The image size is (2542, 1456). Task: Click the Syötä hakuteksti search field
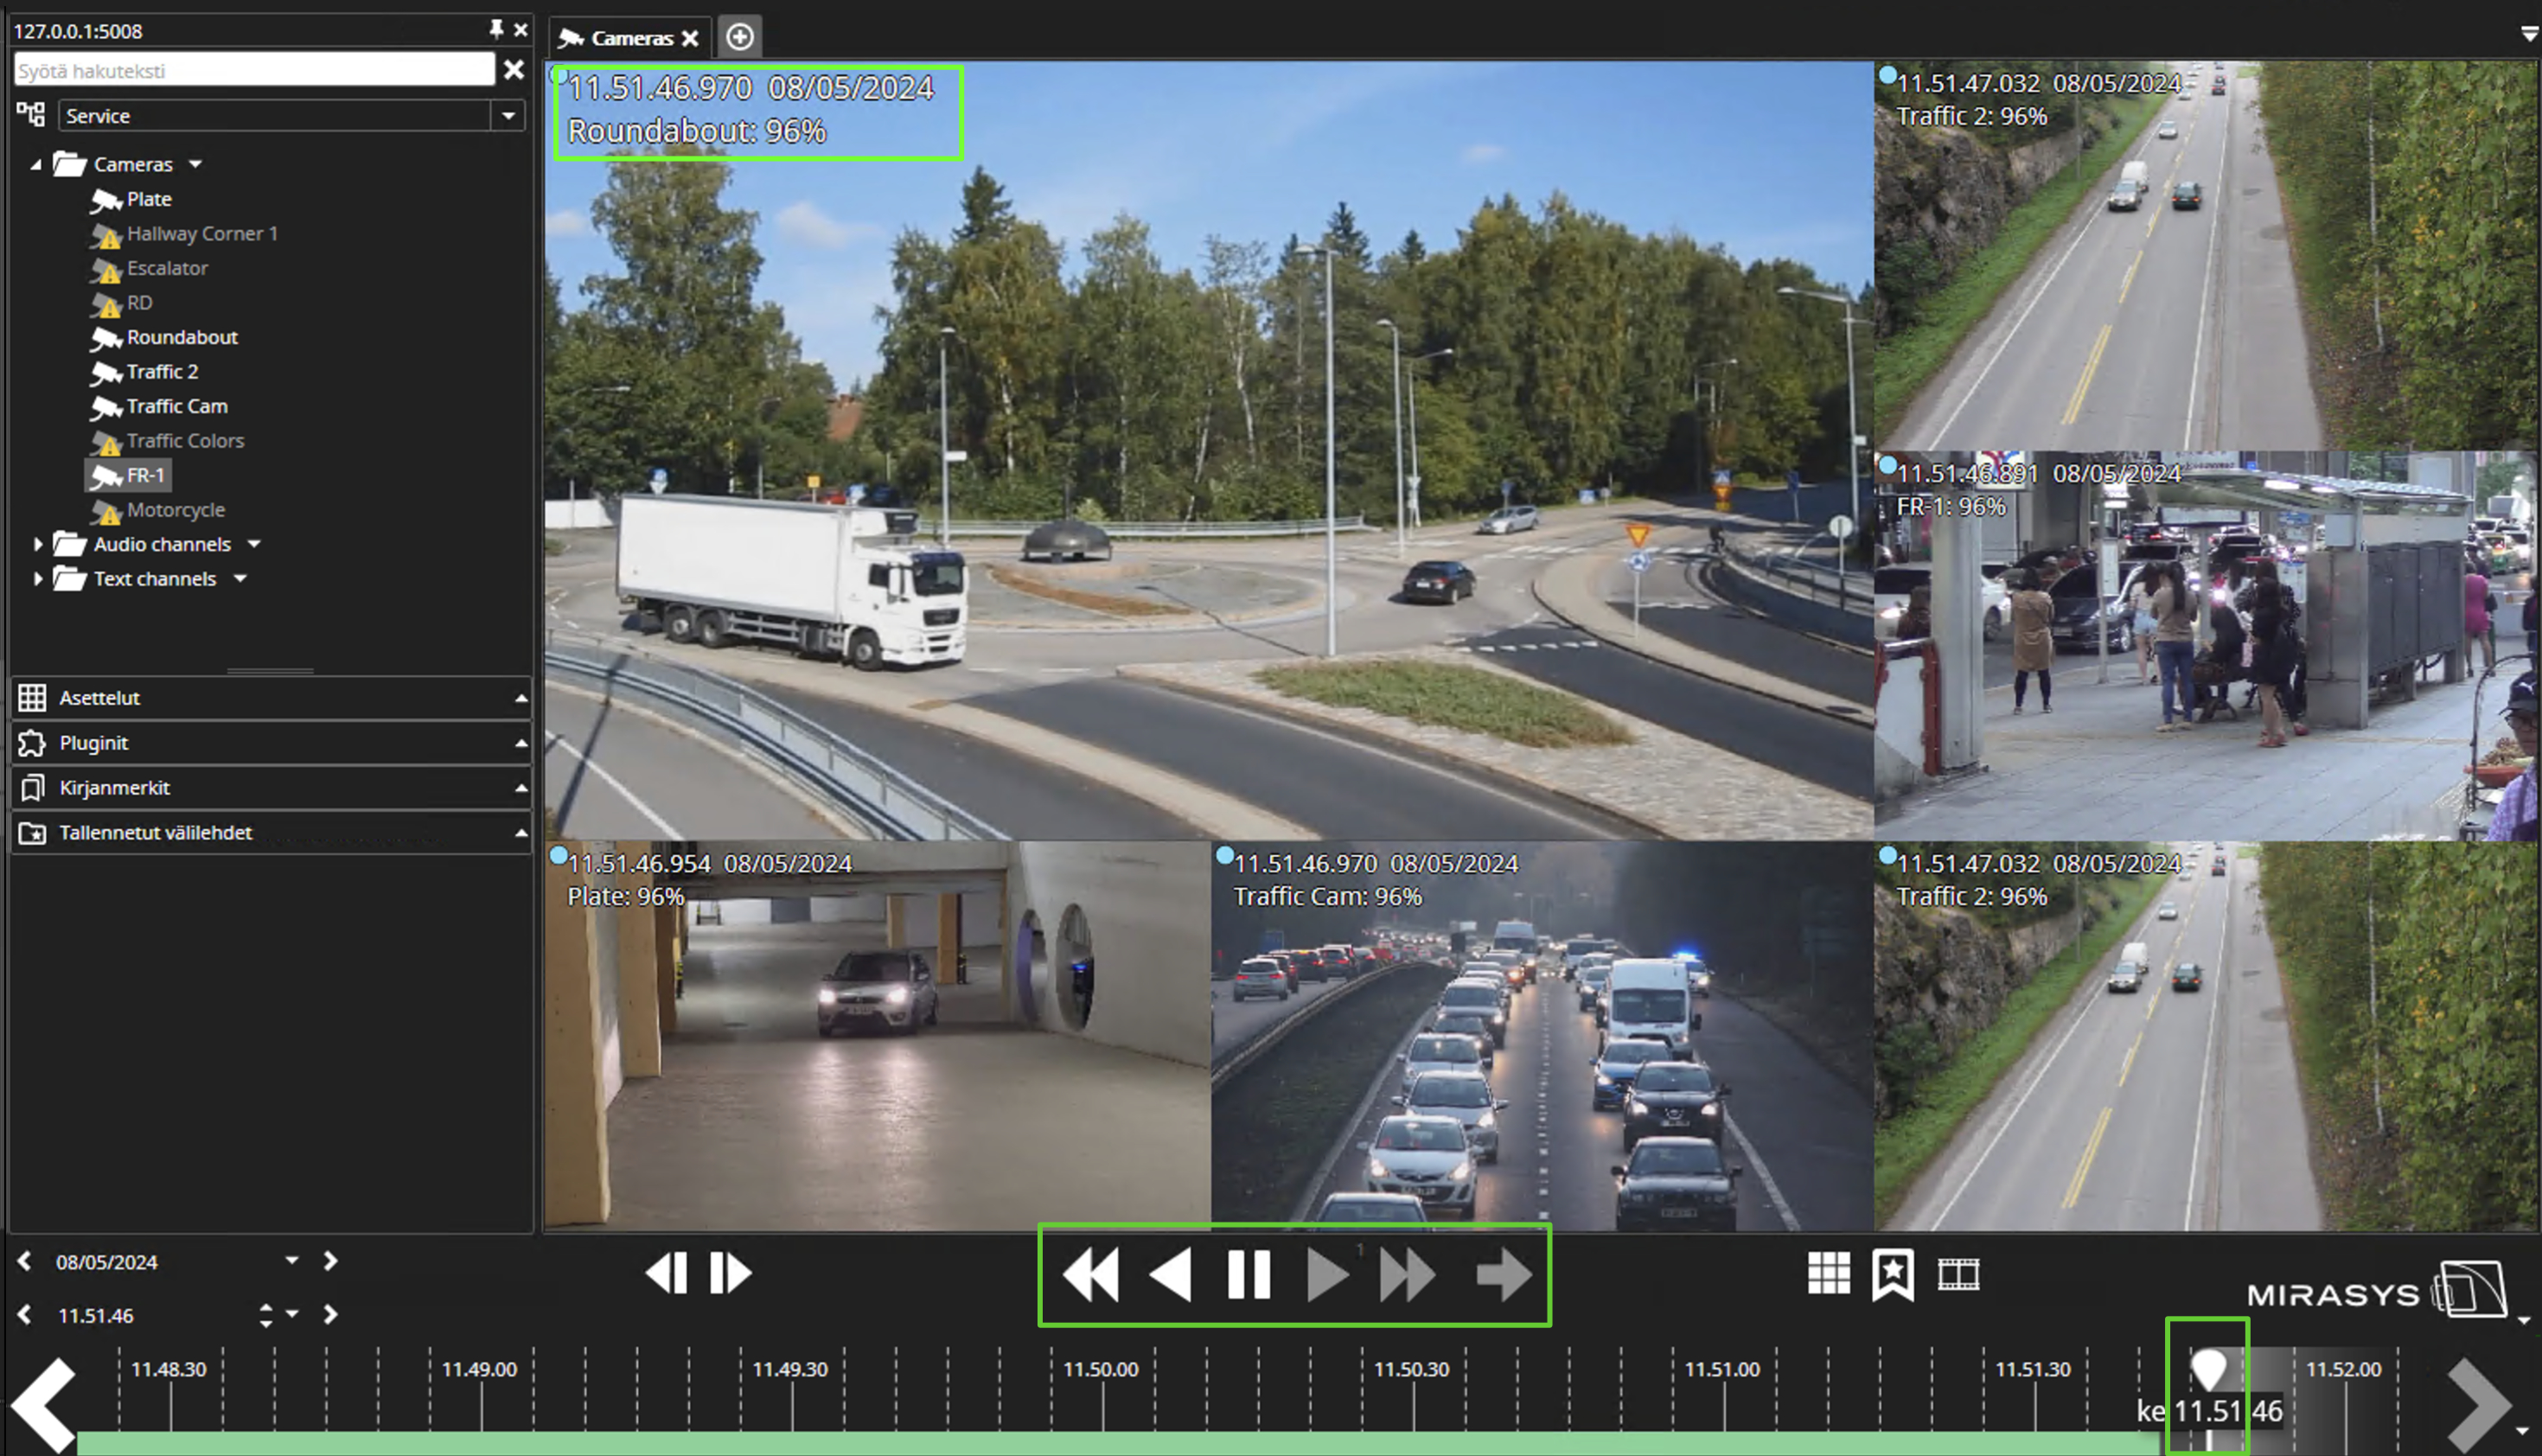(x=254, y=70)
